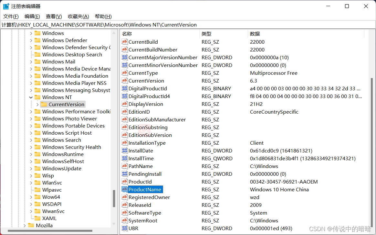Select the CurrentVersion value entry name
This screenshot has width=376, height=235.
point(146,81)
